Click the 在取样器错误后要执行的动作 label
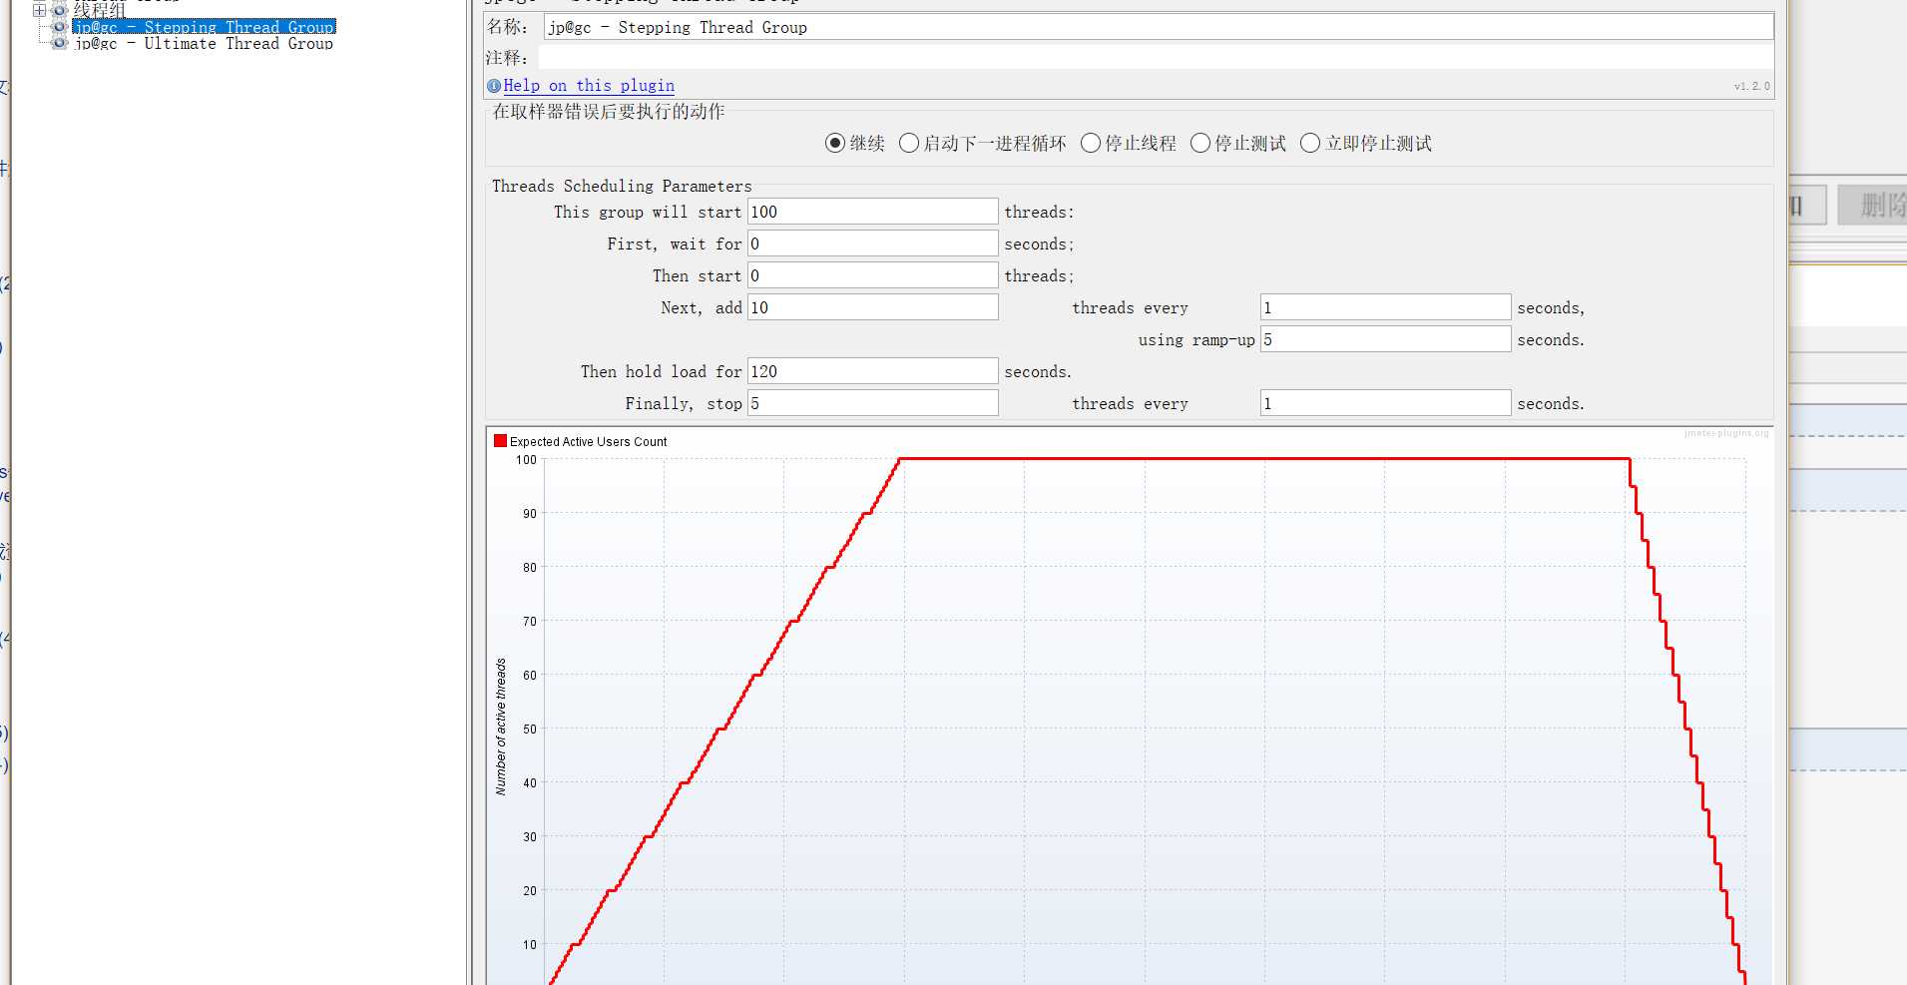The width and height of the screenshot is (1907, 985). [609, 112]
